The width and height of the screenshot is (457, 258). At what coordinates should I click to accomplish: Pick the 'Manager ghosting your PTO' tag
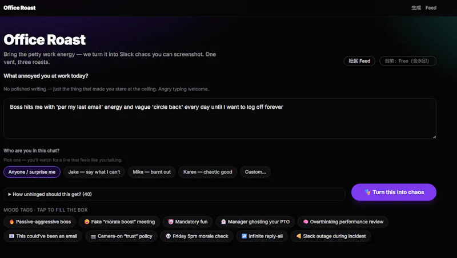click(255, 222)
